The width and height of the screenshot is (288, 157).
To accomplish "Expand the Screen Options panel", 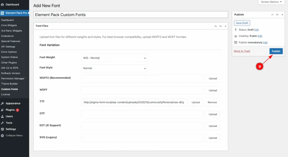I will (271, 2).
